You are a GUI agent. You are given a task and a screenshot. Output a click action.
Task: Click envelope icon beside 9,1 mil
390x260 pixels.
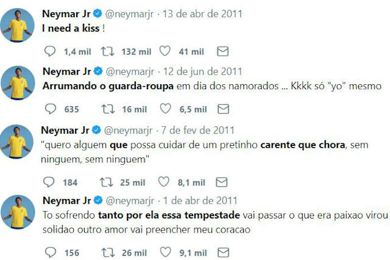click(x=224, y=253)
